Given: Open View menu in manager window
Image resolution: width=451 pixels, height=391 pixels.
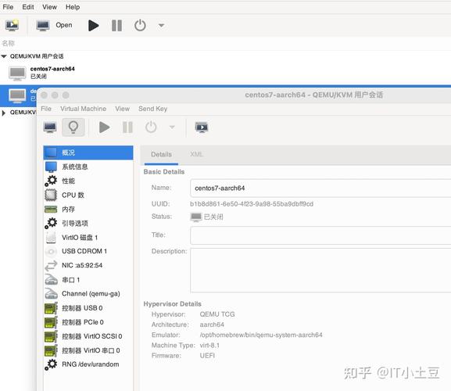Looking at the screenshot, I should pos(49,7).
